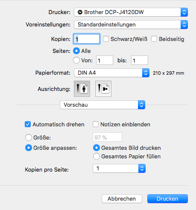Open the Papierformat DIN A4 dropdown
Viewport: 196px width, 210px height.
coord(111,73)
